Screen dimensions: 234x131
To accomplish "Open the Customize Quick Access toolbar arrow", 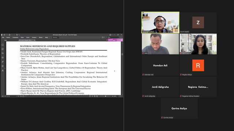I will [x=19, y=35].
